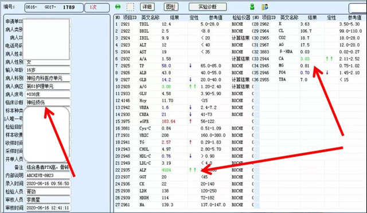Click the eGFR result 183.64
The height and width of the screenshot is (213, 367).
pyautogui.click(x=168, y=121)
